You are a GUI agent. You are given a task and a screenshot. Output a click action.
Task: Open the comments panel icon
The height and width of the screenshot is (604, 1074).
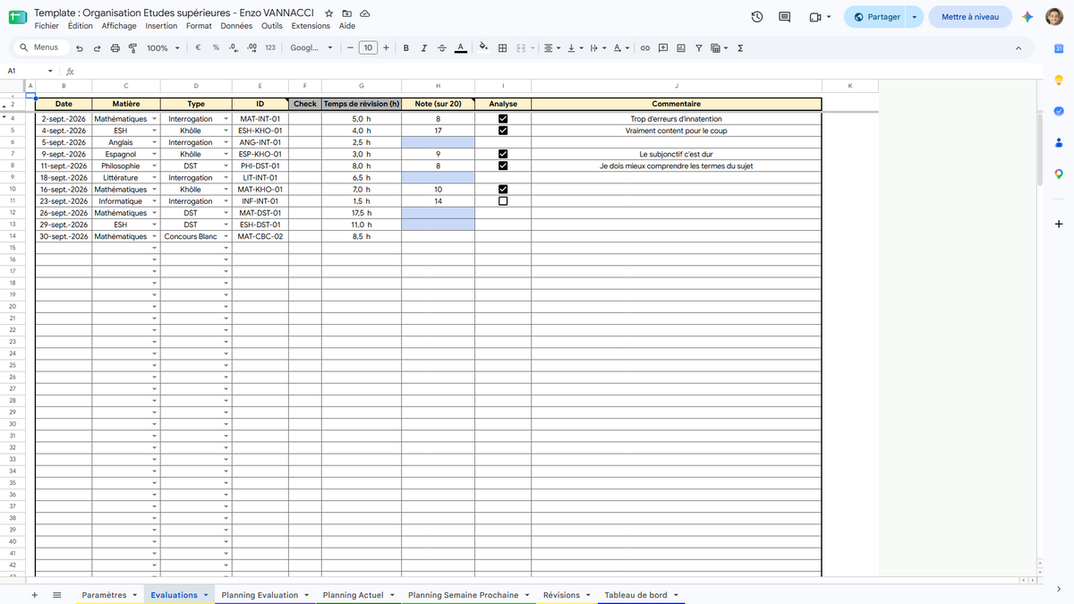pos(785,17)
